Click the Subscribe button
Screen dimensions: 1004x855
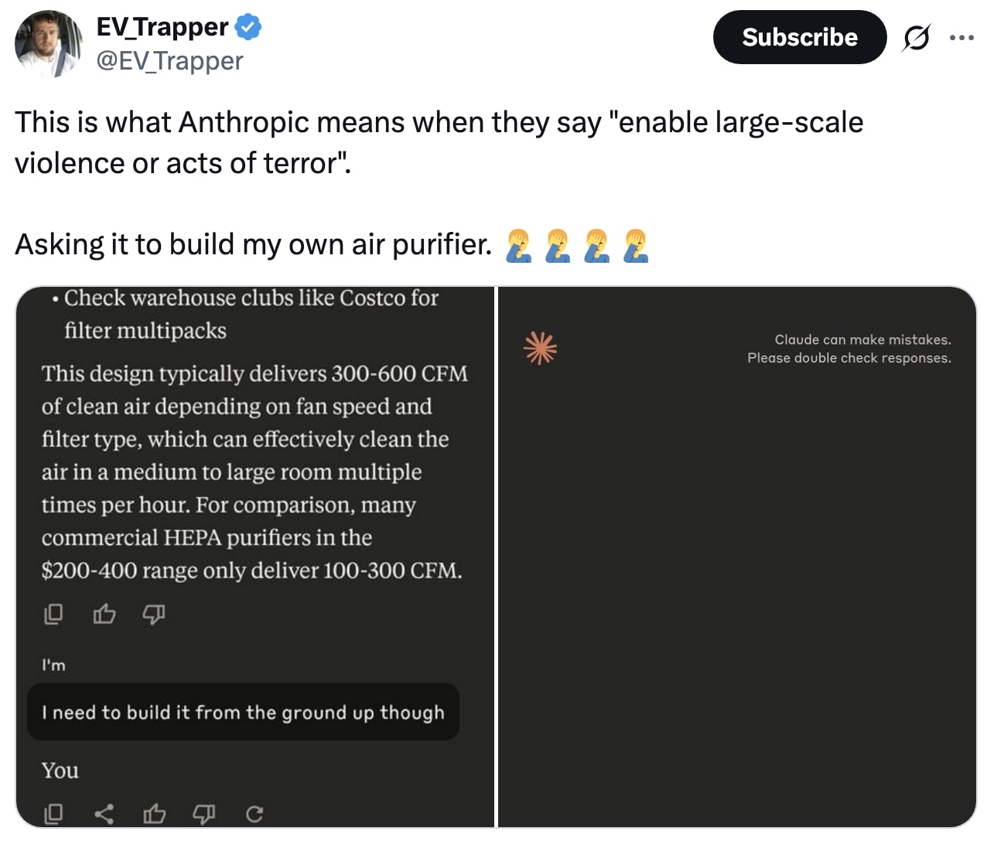pos(799,37)
